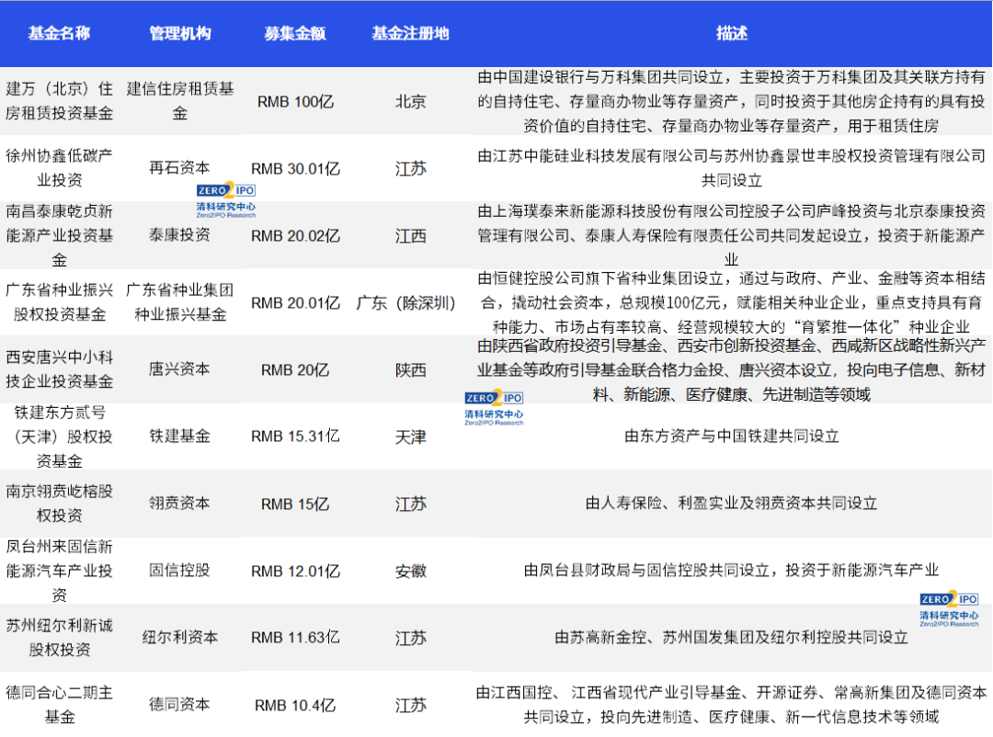Select description starting 由江西国控、江西省现代产业引导基金
This screenshot has height=737, width=993.
point(732,704)
